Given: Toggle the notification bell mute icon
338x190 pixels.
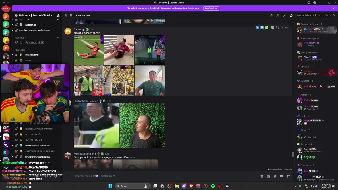Looking at the screenshot, I should click(278, 15).
